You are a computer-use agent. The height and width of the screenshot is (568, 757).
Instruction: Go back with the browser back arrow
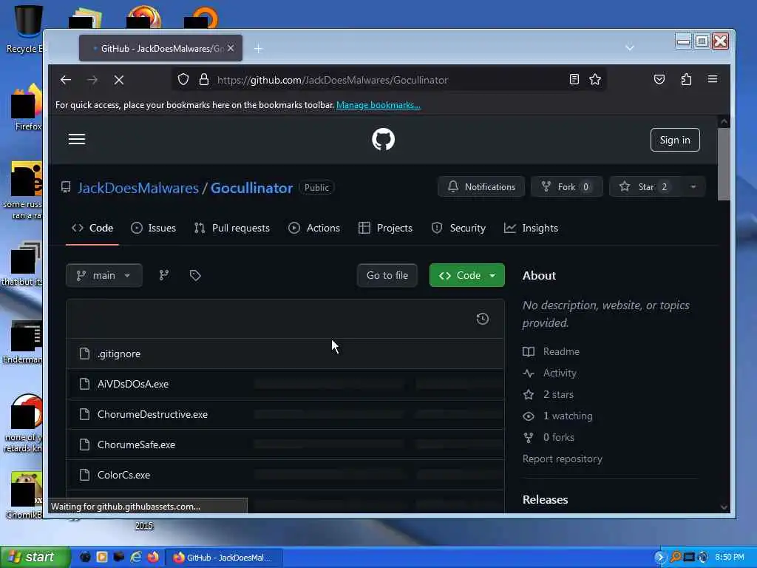click(66, 80)
